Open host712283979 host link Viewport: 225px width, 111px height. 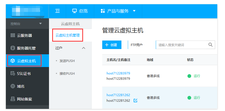[118, 73]
